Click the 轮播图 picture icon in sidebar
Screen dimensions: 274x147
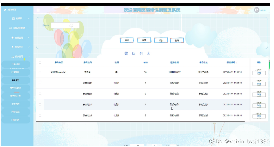click(14, 19)
